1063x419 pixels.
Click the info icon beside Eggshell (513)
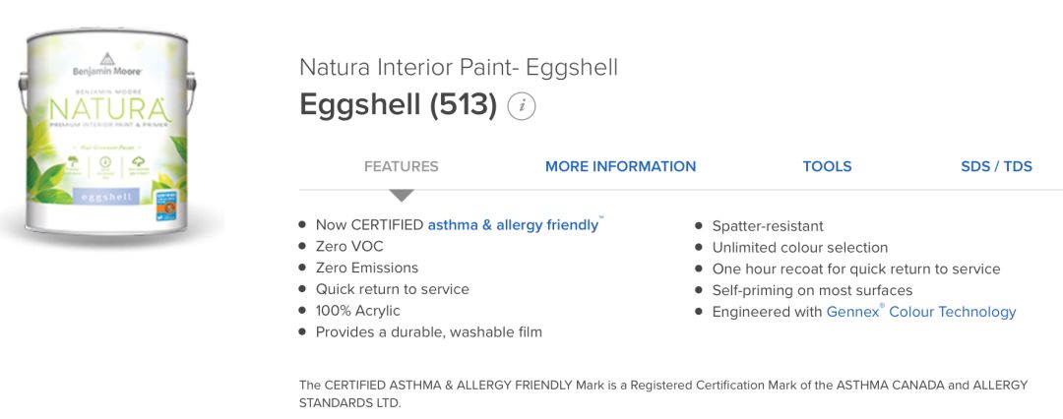(522, 106)
